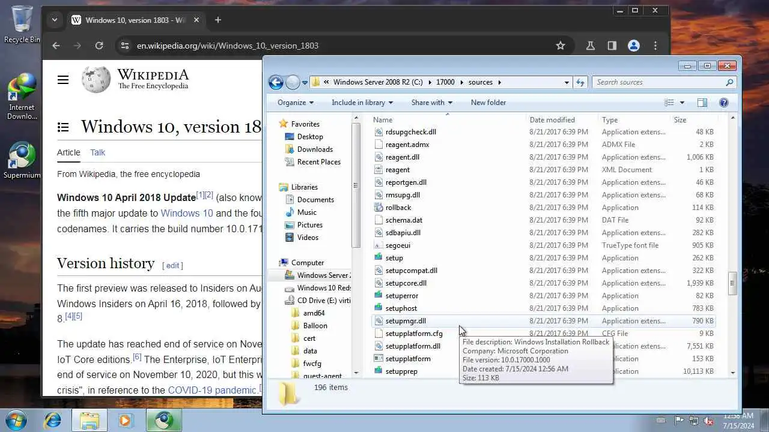The height and width of the screenshot is (432, 769).
Task: Open Share with dropdown
Action: point(432,103)
